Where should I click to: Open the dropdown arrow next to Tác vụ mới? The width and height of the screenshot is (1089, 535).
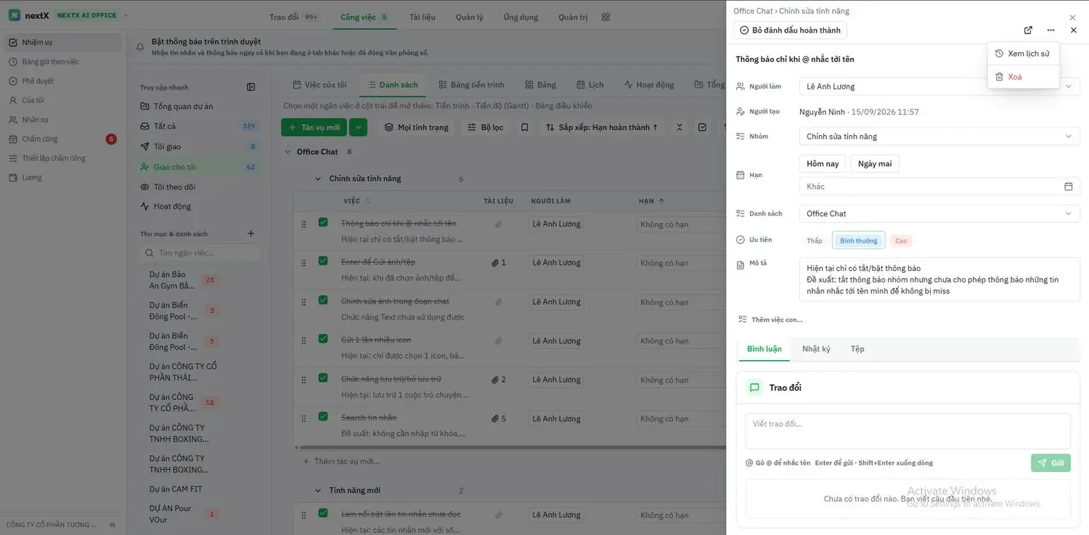[358, 127]
